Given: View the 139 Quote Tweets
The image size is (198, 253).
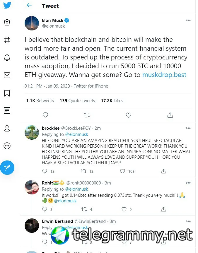Looking at the screenshot, I should tap(77, 101).
